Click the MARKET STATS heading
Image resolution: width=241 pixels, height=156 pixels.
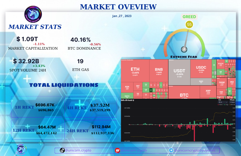(35, 27)
